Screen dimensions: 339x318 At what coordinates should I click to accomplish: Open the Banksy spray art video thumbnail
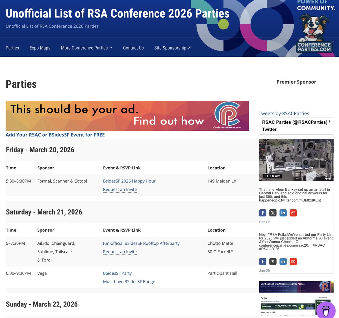(x=296, y=160)
